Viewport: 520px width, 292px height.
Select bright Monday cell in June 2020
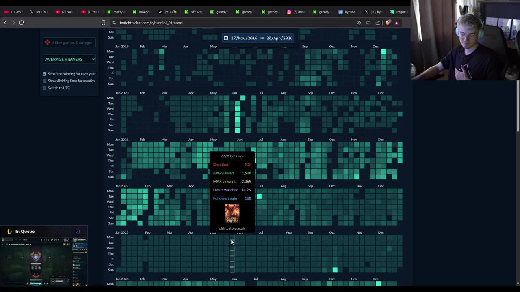pyautogui.click(x=243, y=98)
